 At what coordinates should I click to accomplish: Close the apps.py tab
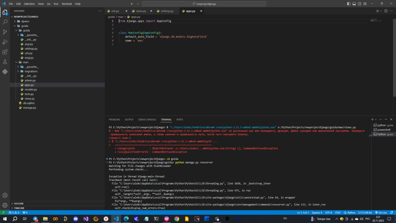(x=201, y=11)
